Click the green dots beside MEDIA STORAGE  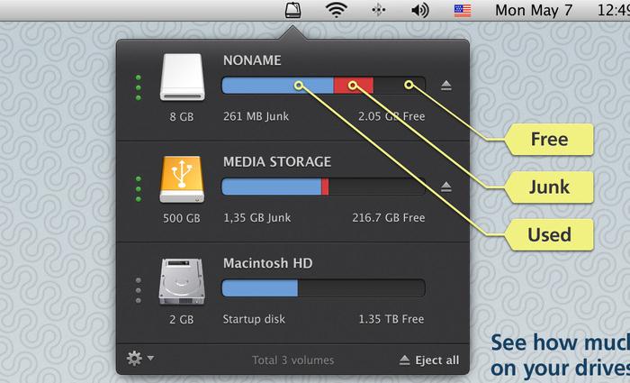pos(139,188)
